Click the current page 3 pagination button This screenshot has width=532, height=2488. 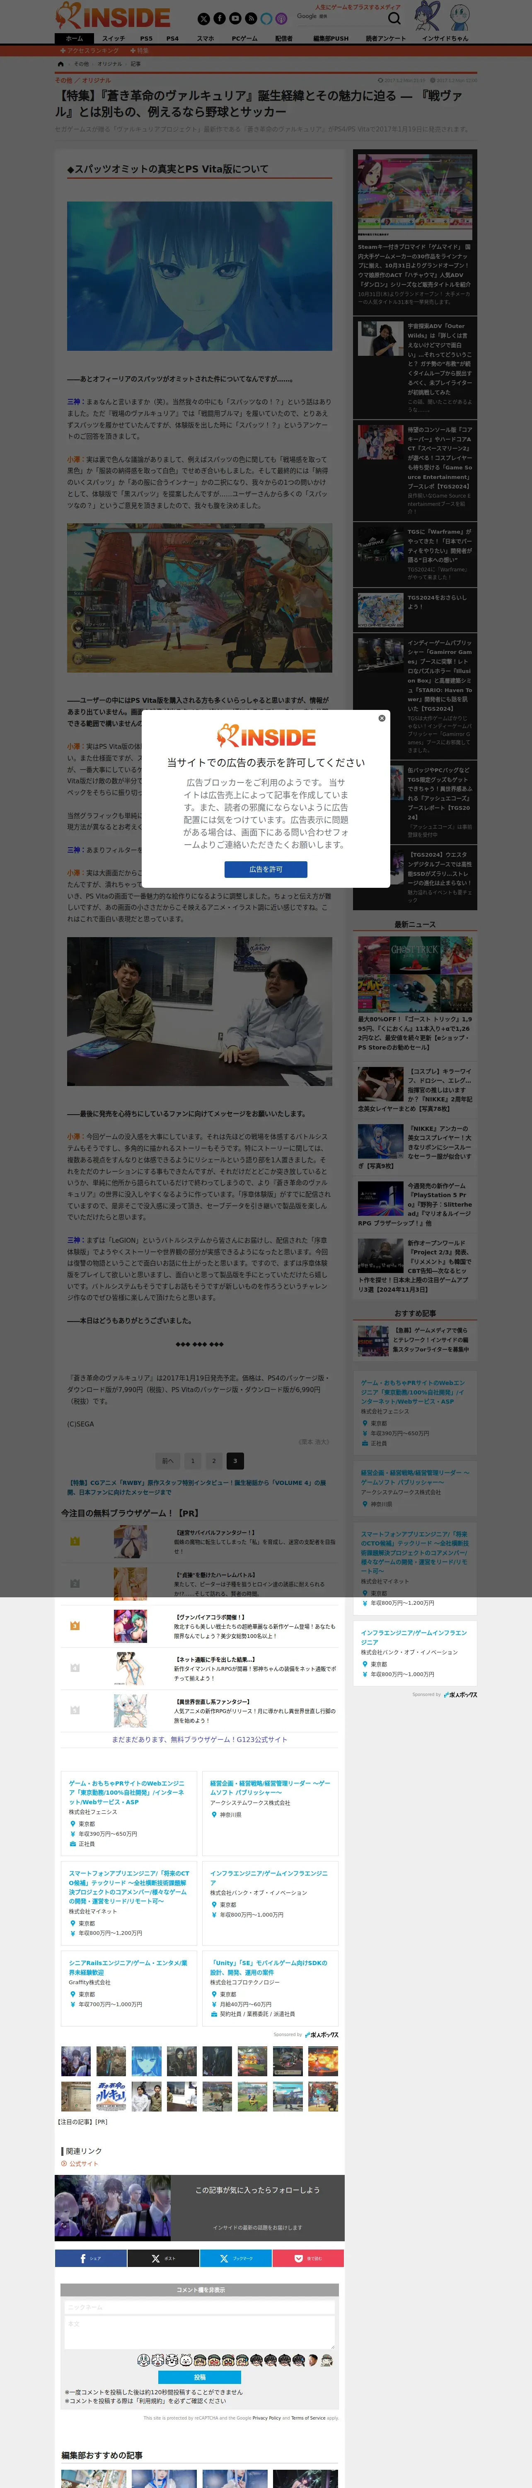point(236,1460)
